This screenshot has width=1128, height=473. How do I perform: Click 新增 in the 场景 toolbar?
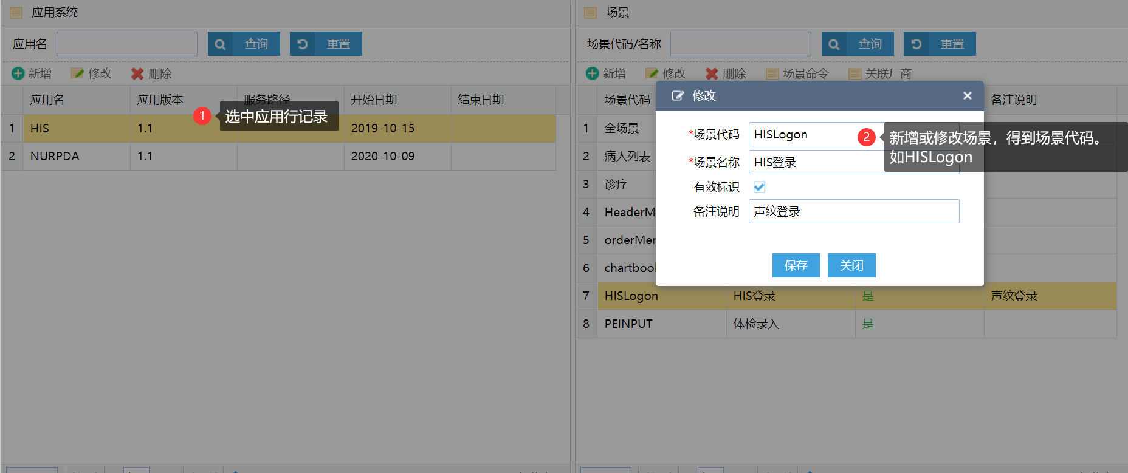[x=606, y=73]
